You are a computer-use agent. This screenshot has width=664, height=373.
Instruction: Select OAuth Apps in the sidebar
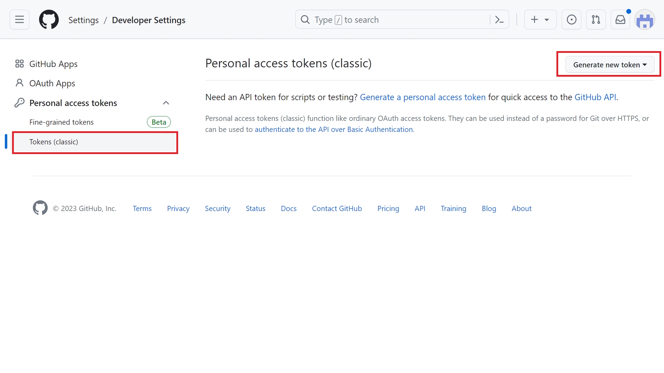tap(52, 83)
